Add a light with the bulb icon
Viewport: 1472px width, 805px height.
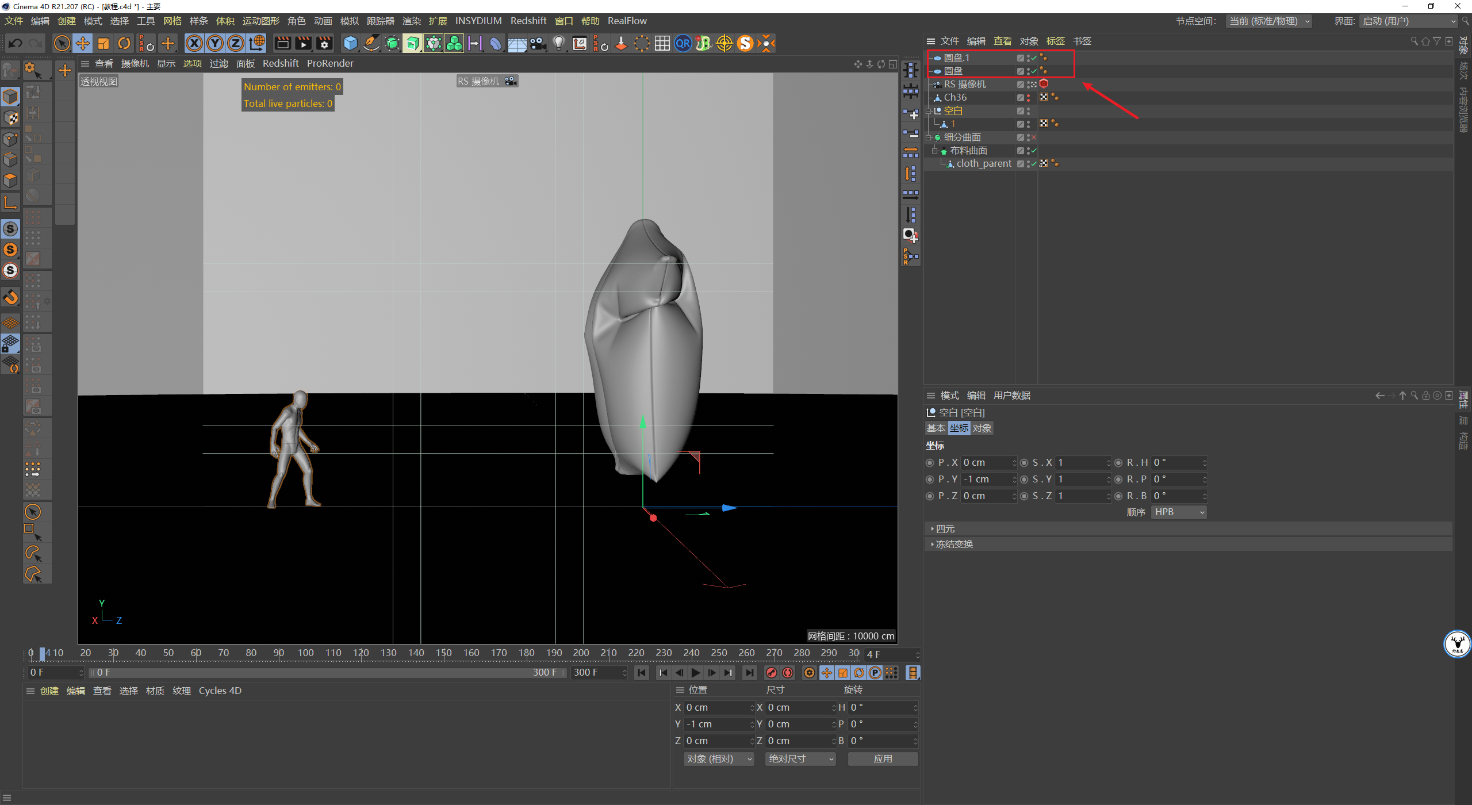pos(558,44)
